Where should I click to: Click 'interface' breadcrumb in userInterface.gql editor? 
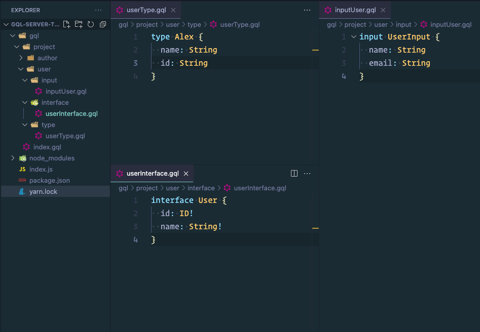tap(201, 188)
